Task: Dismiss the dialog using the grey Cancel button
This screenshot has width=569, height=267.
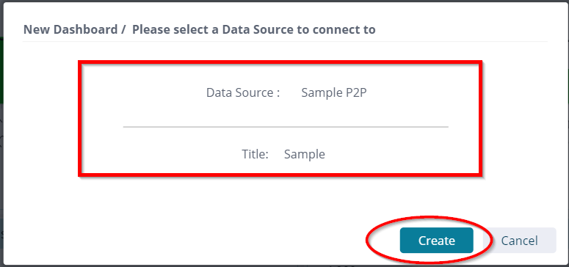Action: [519, 241]
